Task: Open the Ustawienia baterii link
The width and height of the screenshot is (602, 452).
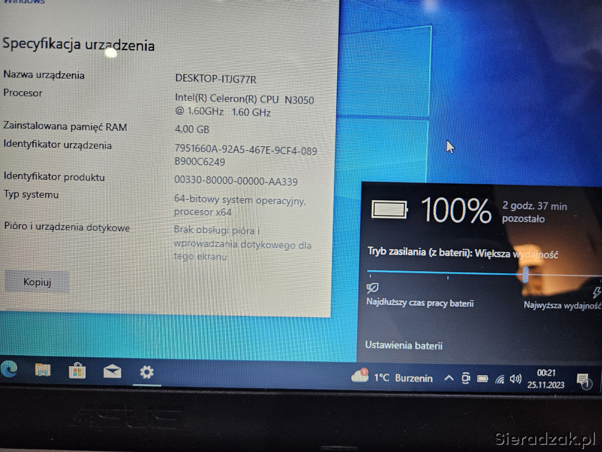Action: [404, 346]
